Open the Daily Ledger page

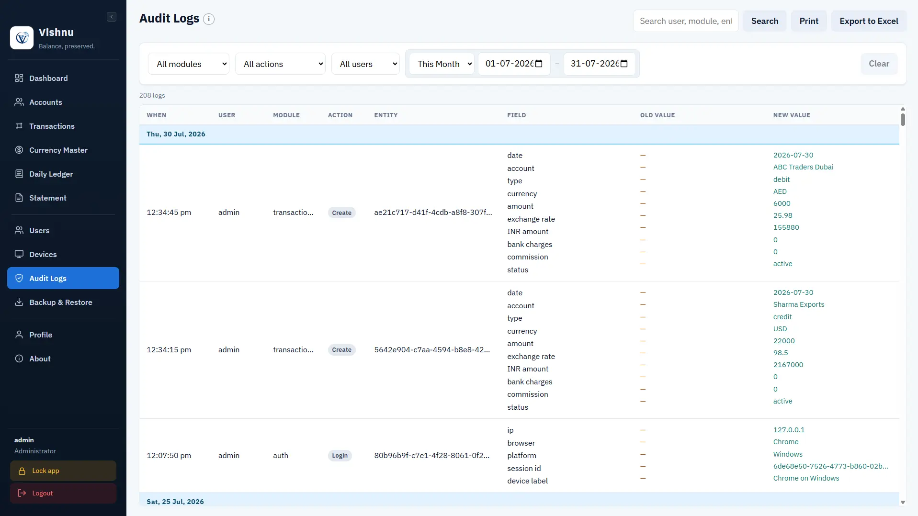[63, 174]
